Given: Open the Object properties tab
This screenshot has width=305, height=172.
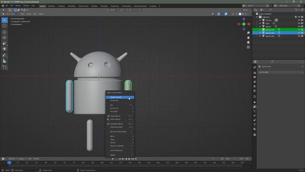Looking at the screenshot, I should pyautogui.click(x=254, y=102).
